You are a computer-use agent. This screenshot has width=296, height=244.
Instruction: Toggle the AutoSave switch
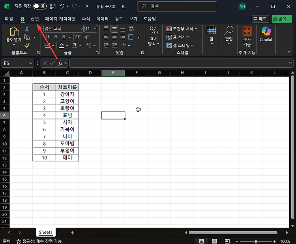pos(40,6)
